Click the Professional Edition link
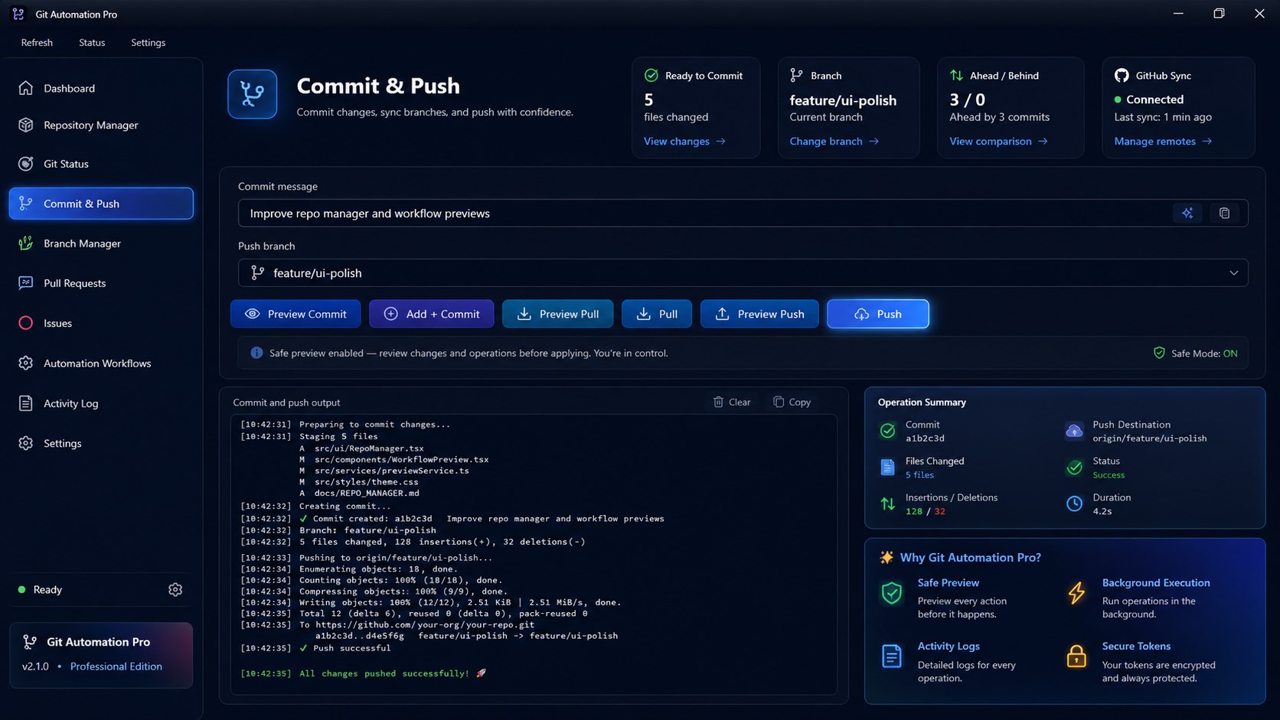 pos(116,666)
